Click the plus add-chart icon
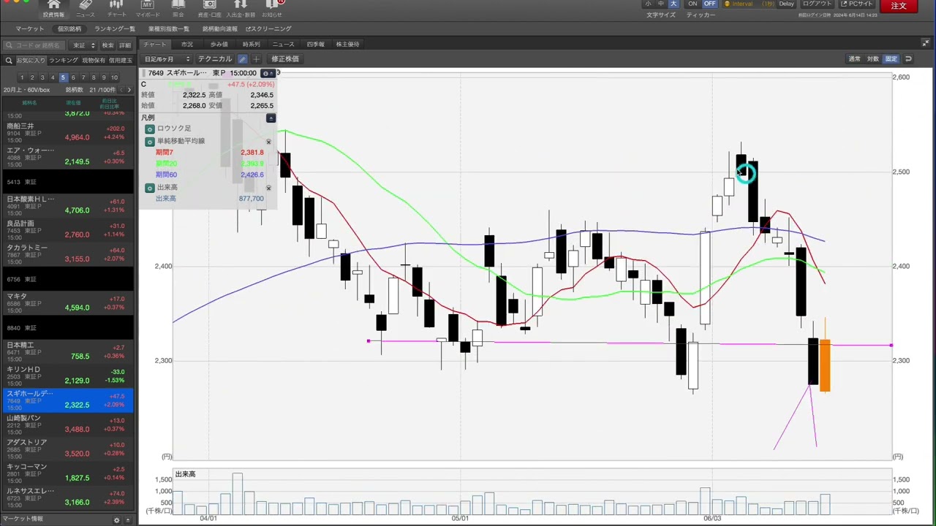The width and height of the screenshot is (936, 526). 256,59
